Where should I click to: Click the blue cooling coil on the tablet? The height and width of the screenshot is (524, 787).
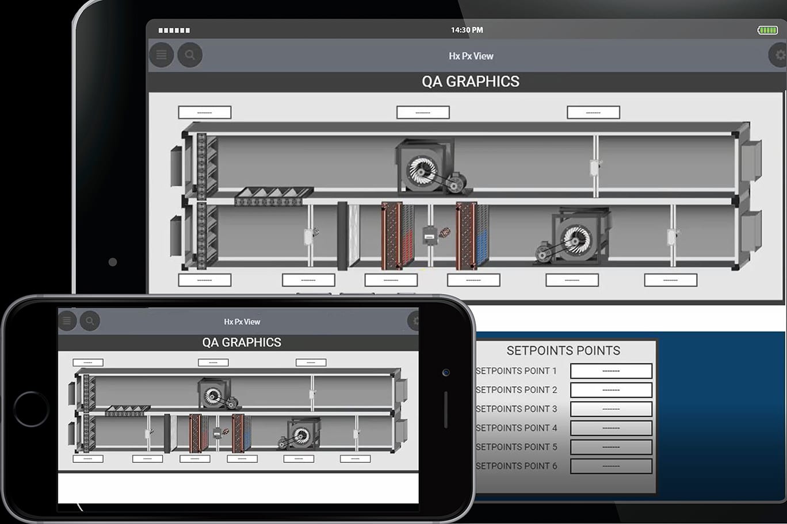[x=472, y=236]
